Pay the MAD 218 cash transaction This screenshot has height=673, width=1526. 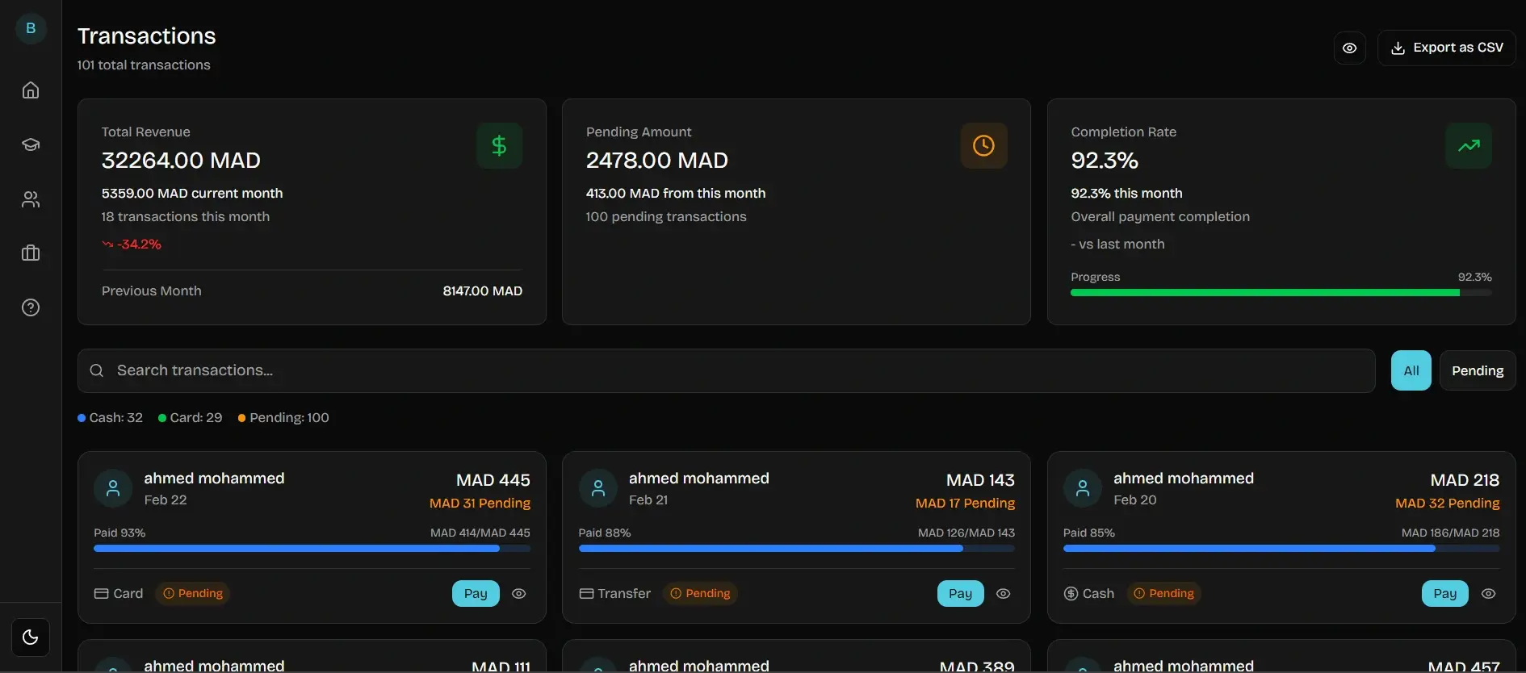coord(1444,594)
